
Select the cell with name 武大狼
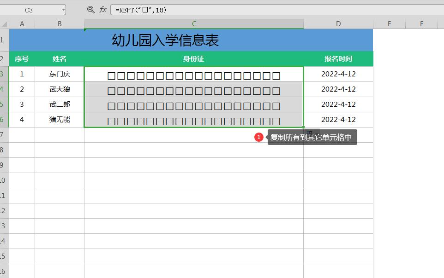tap(60, 89)
